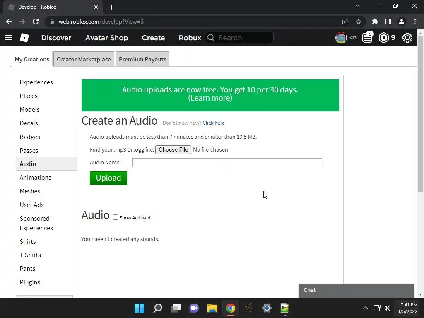Follow the Click here help link
The height and width of the screenshot is (318, 424).
[x=214, y=123]
